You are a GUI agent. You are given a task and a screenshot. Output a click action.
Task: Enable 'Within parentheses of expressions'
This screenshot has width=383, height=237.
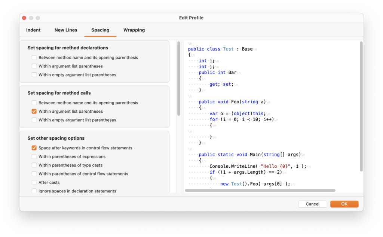tap(34, 157)
